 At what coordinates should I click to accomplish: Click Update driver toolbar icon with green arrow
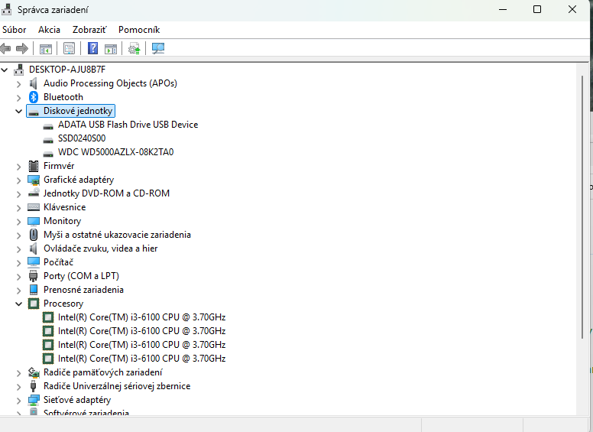click(x=134, y=48)
